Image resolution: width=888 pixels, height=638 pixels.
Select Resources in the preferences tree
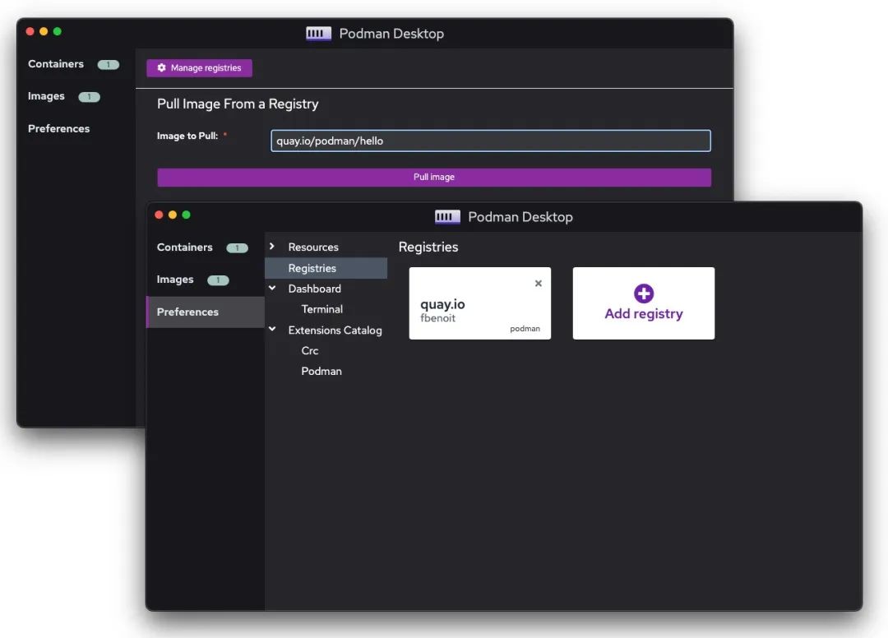tap(313, 247)
